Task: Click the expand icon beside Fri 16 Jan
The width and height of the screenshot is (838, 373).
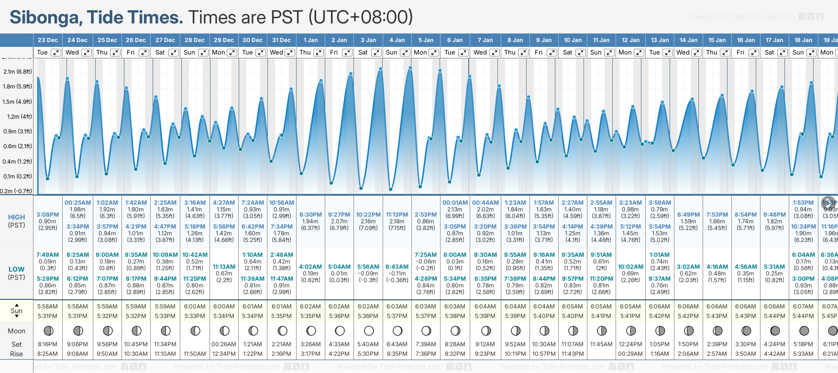Action: pyautogui.click(x=753, y=53)
